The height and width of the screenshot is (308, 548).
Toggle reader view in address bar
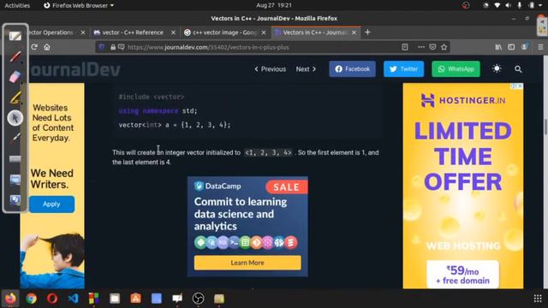(405, 47)
